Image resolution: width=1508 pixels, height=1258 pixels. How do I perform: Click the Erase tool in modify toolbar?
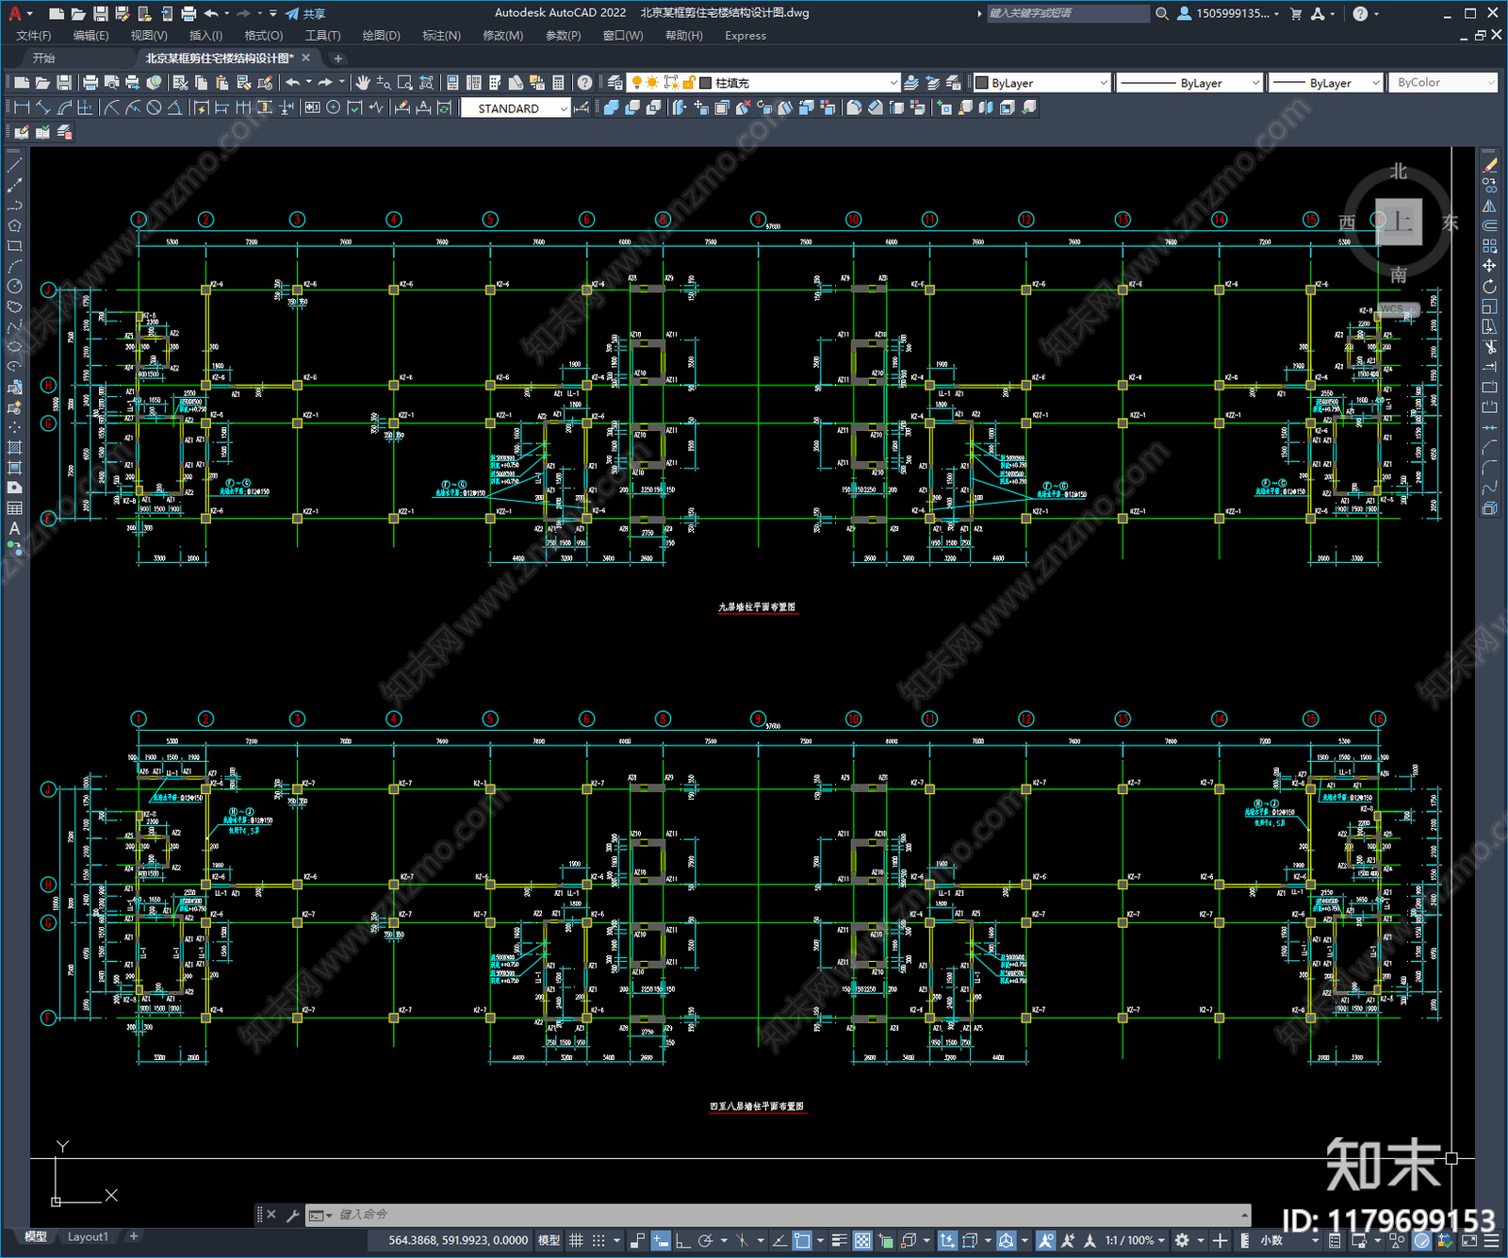point(1489,165)
